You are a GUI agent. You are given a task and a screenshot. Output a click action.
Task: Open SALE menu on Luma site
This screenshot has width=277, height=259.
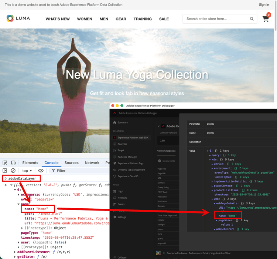click(164, 19)
